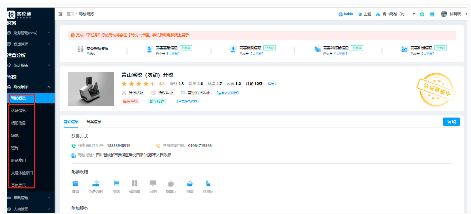Click the 完善训练场信息 step icon
This screenshot has height=214, width=471.
coord(317,49)
